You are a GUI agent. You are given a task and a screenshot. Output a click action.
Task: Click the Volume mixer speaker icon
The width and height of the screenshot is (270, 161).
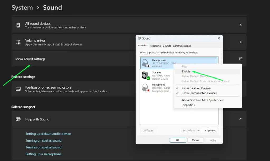point(18,42)
